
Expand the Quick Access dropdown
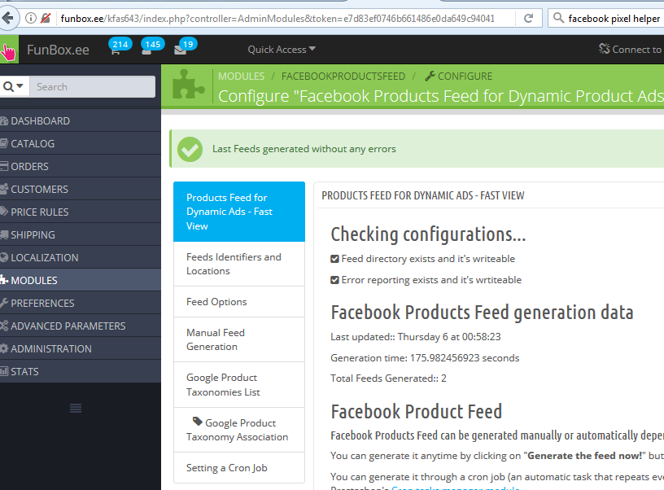[282, 50]
